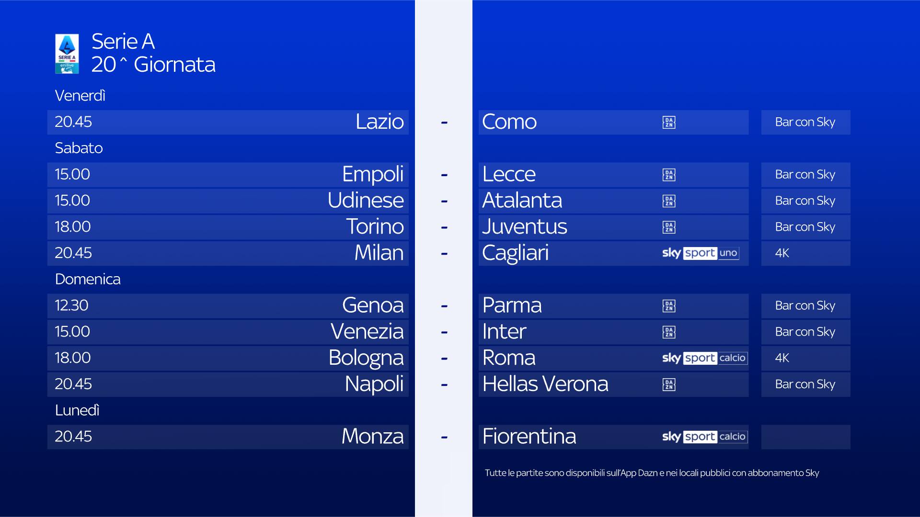Click the DAZN icon next to Inter

(x=669, y=332)
